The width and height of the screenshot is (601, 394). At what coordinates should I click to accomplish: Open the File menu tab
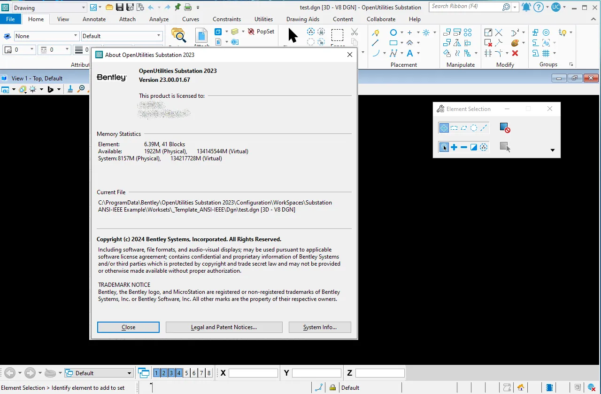pos(10,19)
